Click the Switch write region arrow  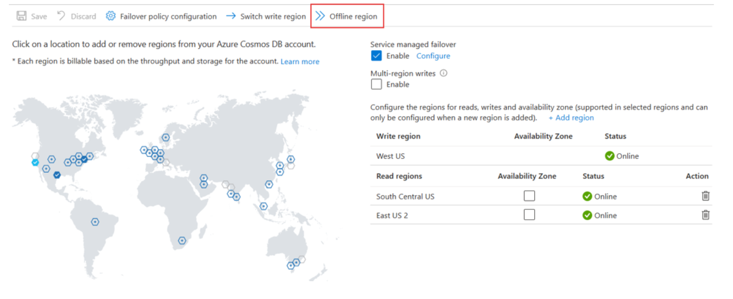tap(231, 16)
